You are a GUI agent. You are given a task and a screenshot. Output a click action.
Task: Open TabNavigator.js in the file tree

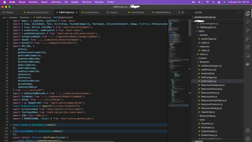coord(208,27)
